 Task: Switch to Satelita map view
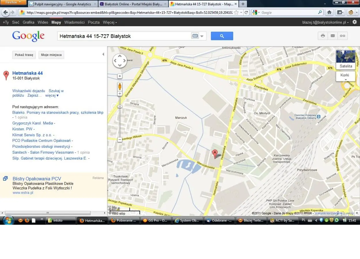pyautogui.click(x=346, y=60)
